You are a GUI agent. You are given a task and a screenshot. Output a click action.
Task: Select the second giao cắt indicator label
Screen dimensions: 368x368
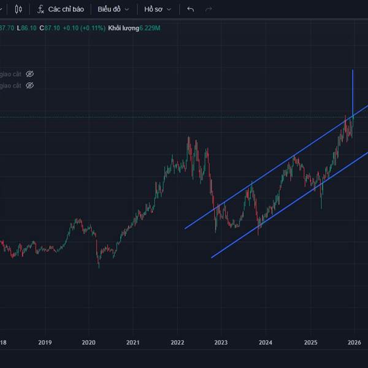(10, 85)
